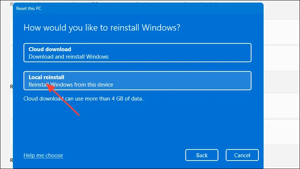Click the bold Local reinstall label

click(x=46, y=77)
